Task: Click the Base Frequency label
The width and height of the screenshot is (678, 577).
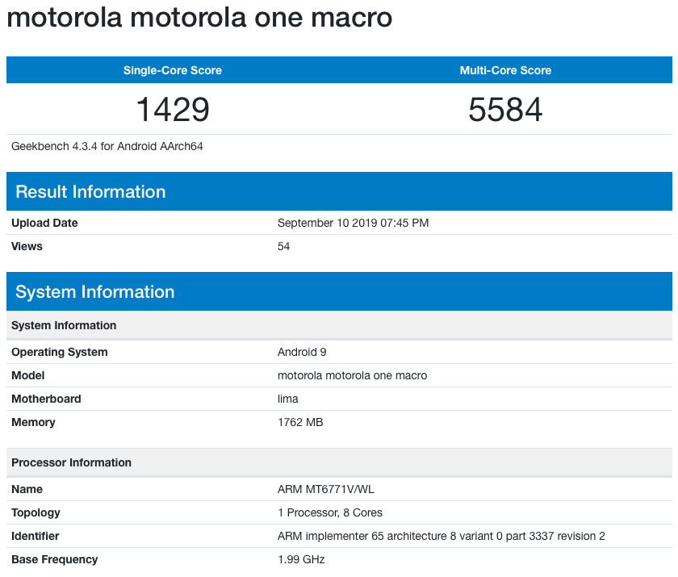Action: coord(55,559)
